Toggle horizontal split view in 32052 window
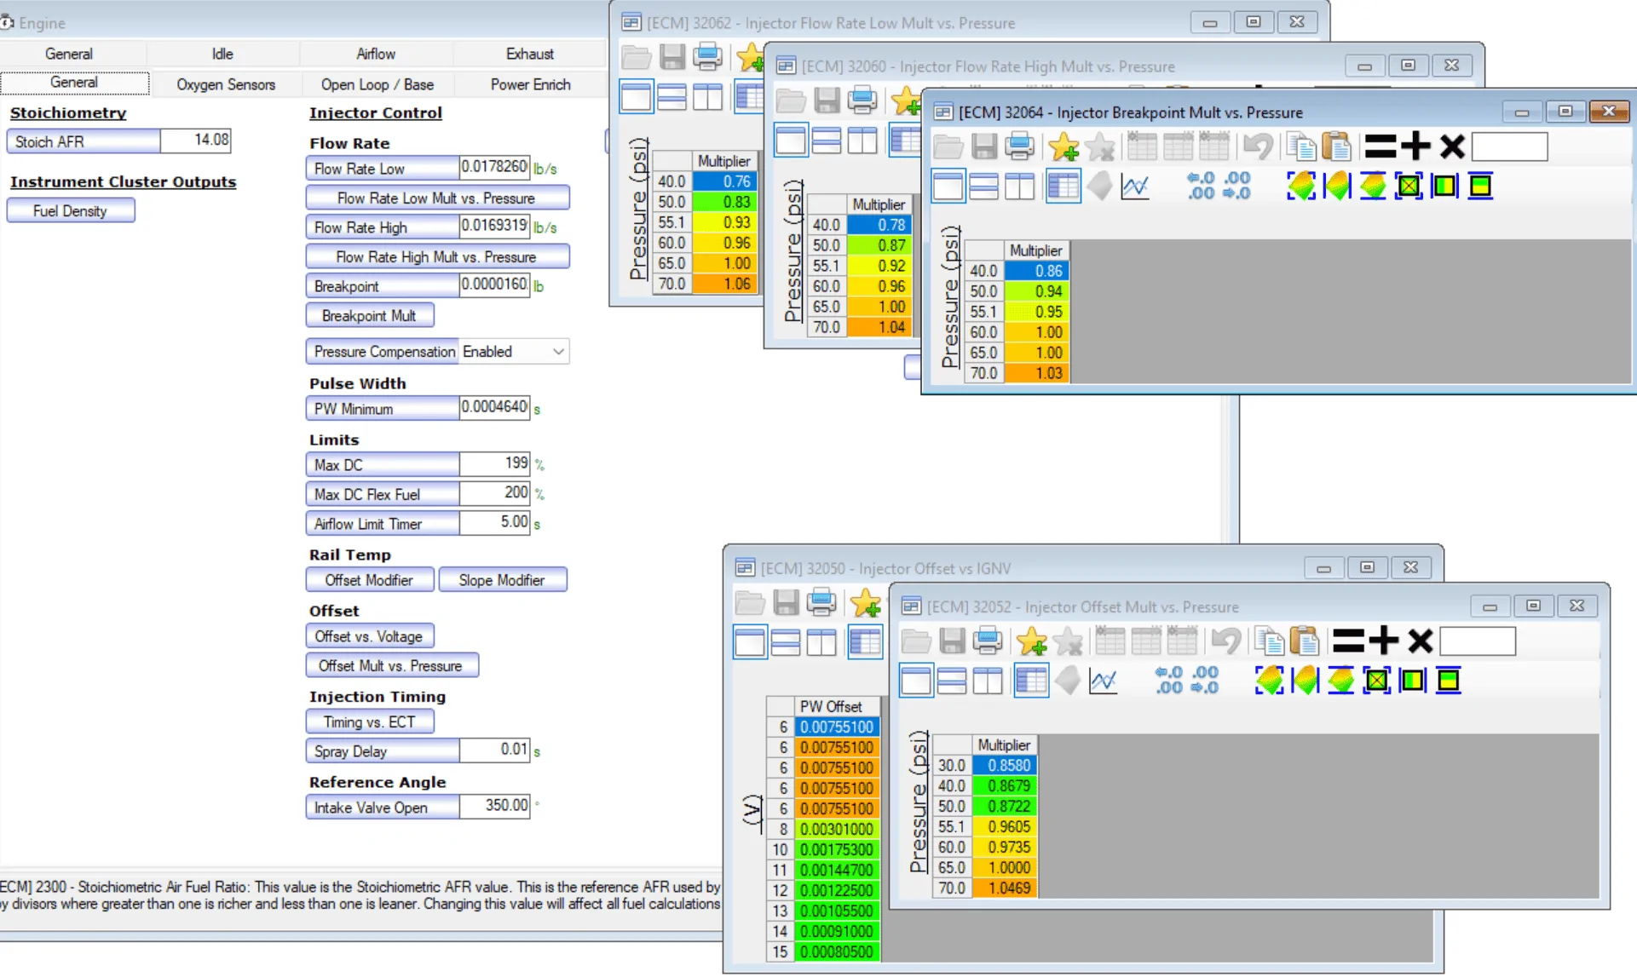 coord(951,681)
